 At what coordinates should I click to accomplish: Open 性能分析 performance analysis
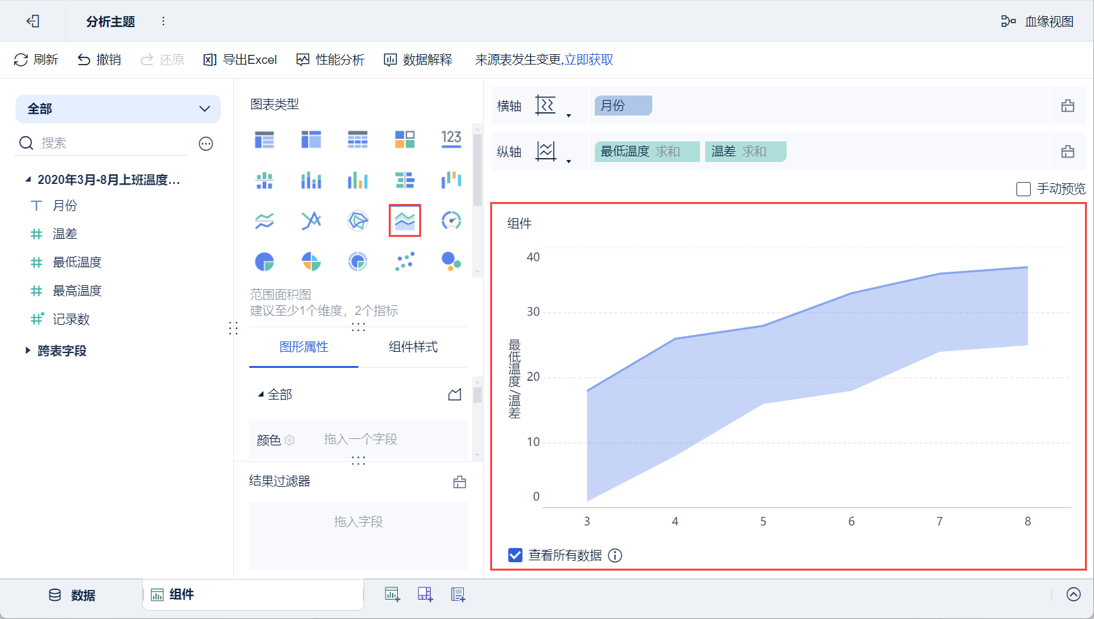[331, 59]
